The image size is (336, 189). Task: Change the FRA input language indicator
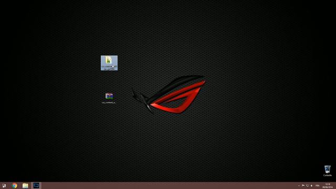(317, 185)
